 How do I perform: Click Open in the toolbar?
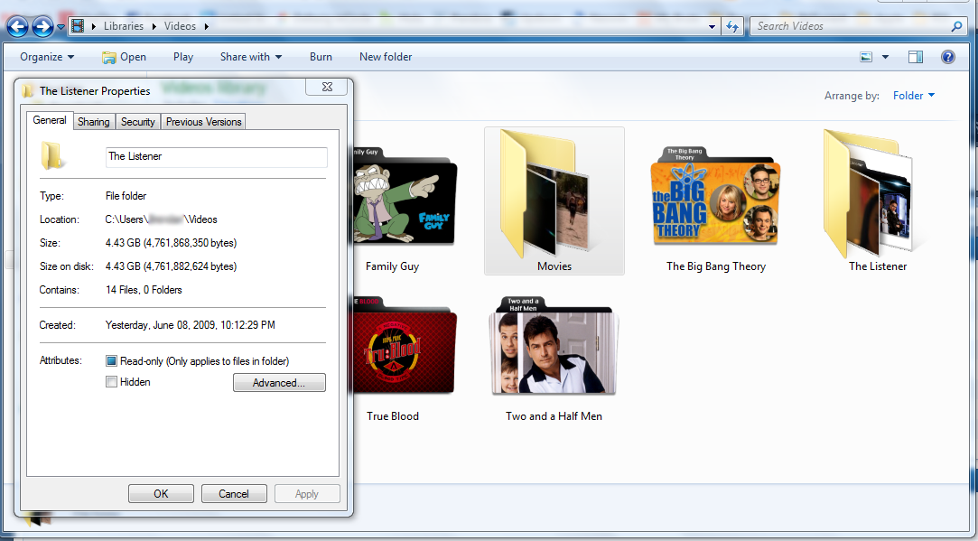click(x=124, y=57)
